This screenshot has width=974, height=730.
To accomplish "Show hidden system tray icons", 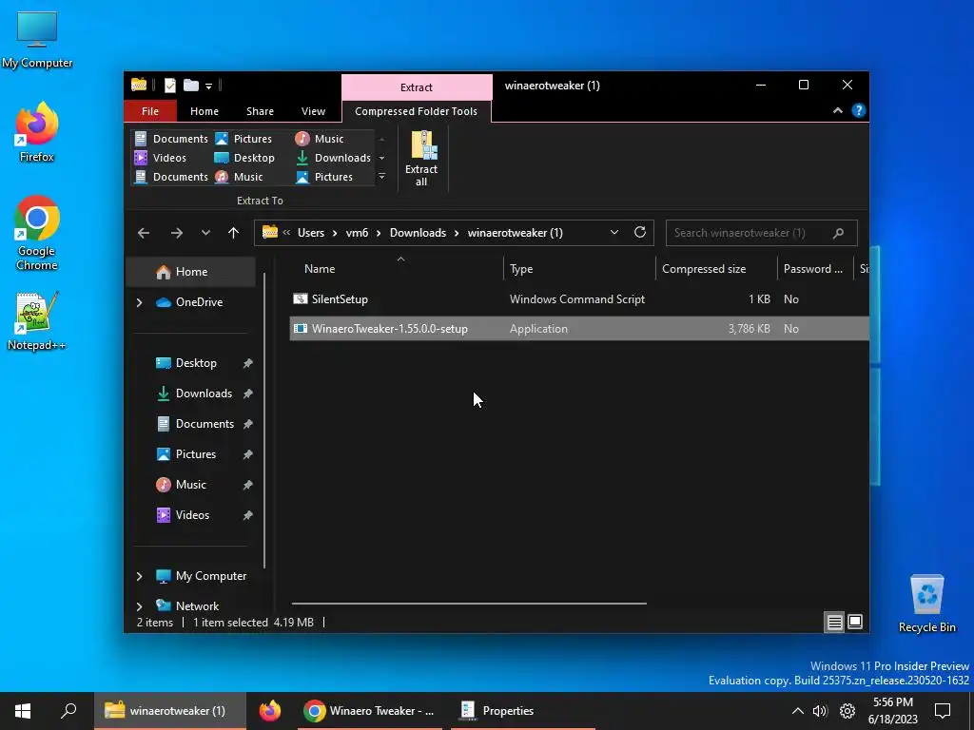I will pyautogui.click(x=798, y=711).
